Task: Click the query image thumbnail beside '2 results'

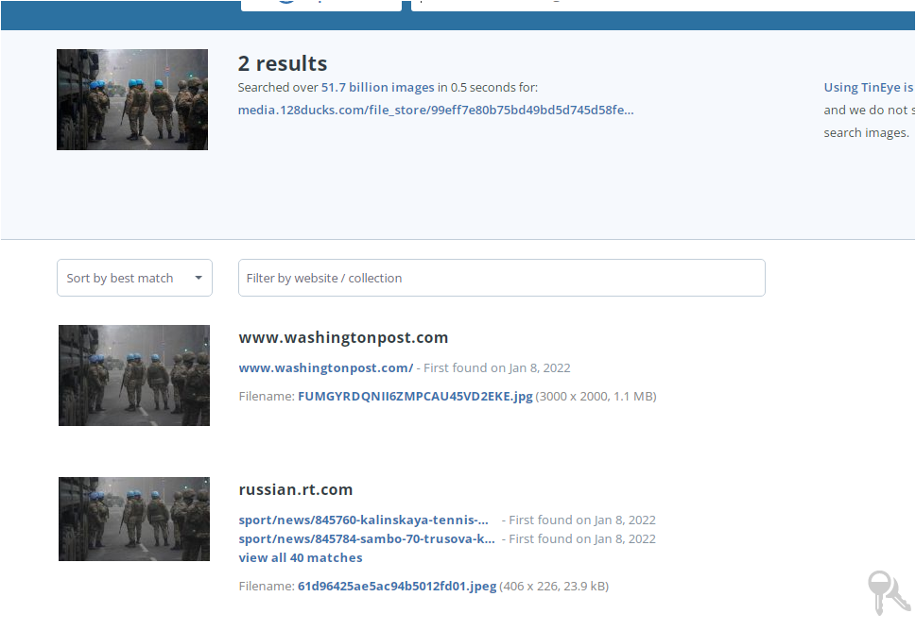Action: pos(132,100)
